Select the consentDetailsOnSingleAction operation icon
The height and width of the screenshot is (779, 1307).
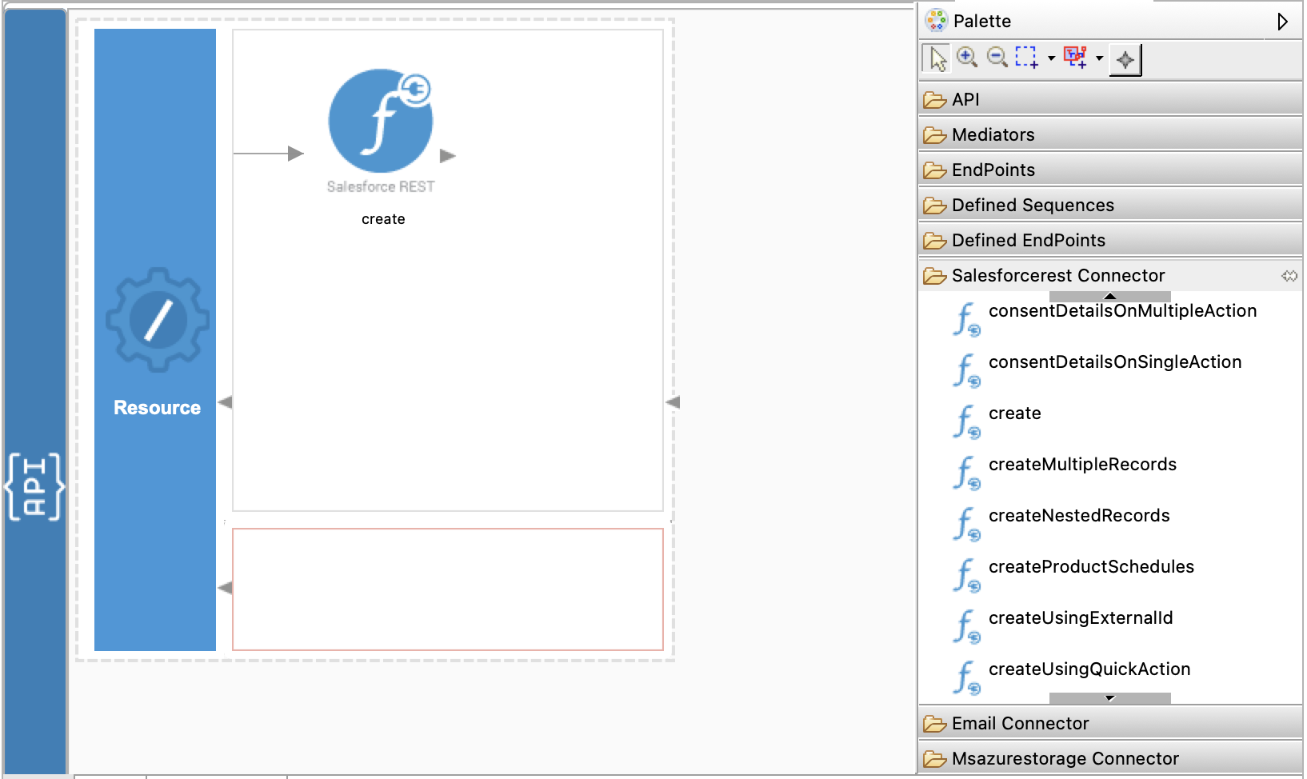(x=966, y=370)
